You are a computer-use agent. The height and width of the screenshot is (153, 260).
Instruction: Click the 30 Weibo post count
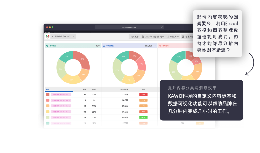point(85,112)
